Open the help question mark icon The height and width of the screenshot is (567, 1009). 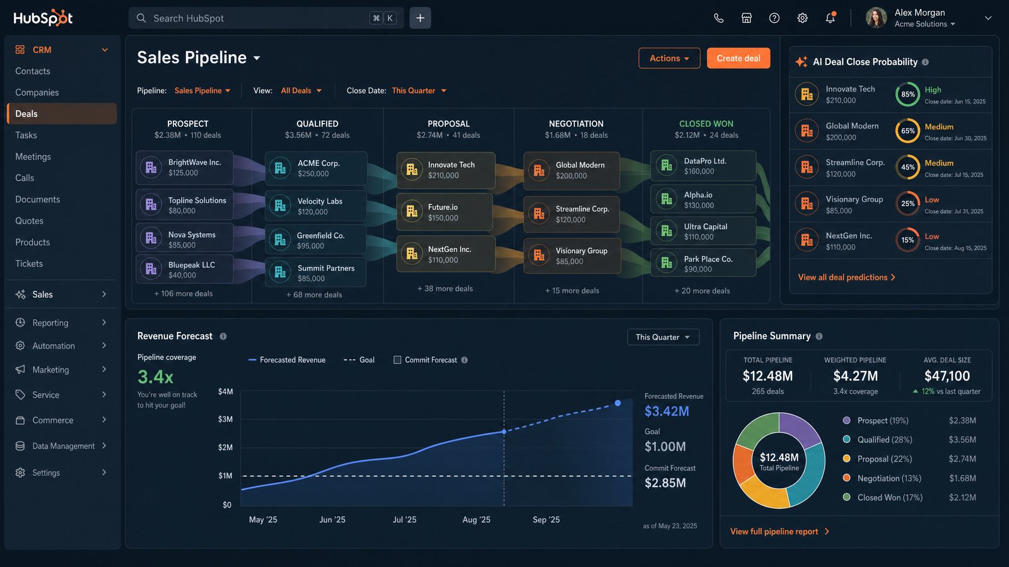(x=774, y=18)
